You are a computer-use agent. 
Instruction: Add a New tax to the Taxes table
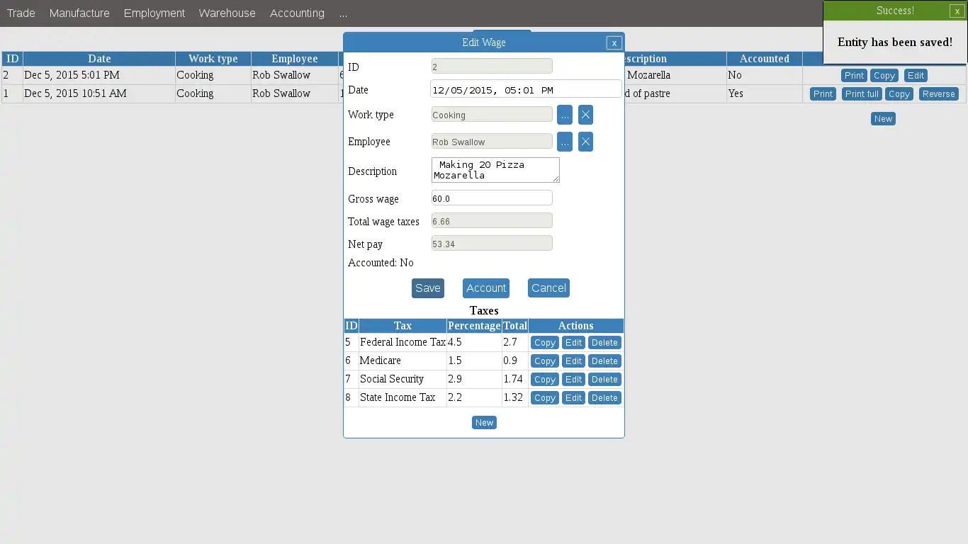click(484, 422)
